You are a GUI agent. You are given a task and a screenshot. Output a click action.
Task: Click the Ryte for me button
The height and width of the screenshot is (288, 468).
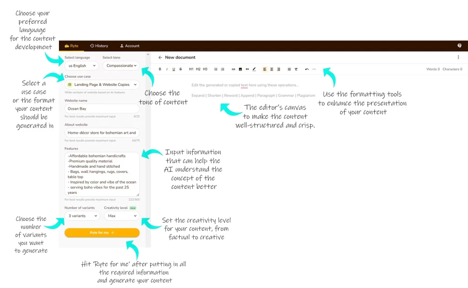click(102, 233)
